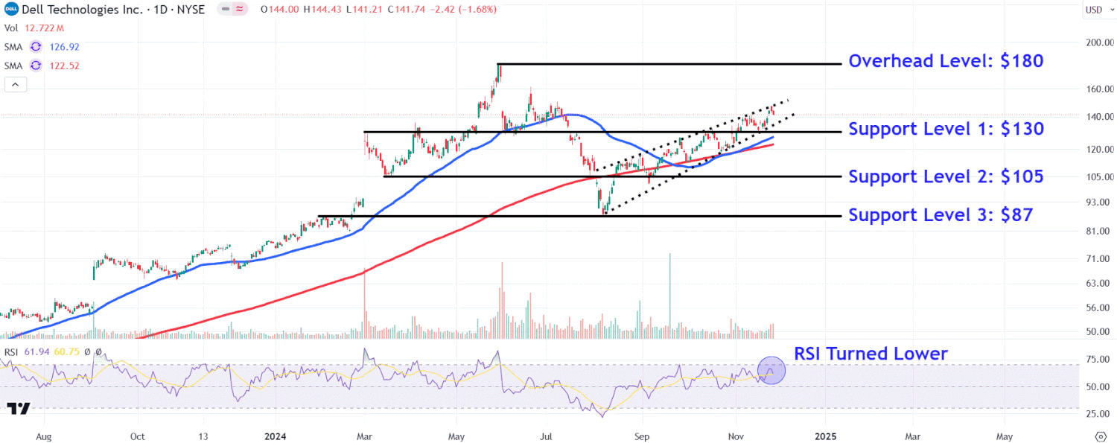Click the purple refresh icon next to 122.52 SMA

(36, 66)
